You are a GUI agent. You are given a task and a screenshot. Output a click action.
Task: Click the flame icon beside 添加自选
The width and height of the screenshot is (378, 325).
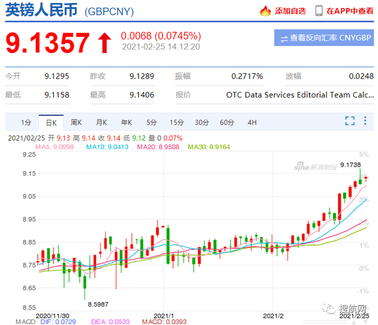[x=265, y=11]
